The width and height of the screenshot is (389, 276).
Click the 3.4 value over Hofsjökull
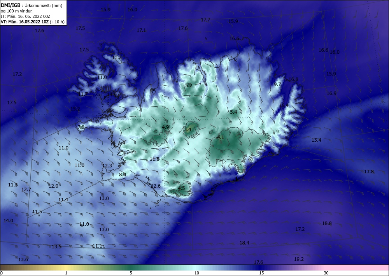pos(187,129)
